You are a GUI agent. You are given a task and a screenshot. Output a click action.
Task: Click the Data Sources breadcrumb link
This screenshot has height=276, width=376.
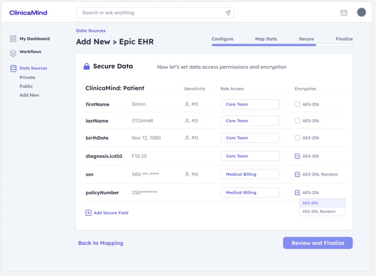tap(91, 31)
